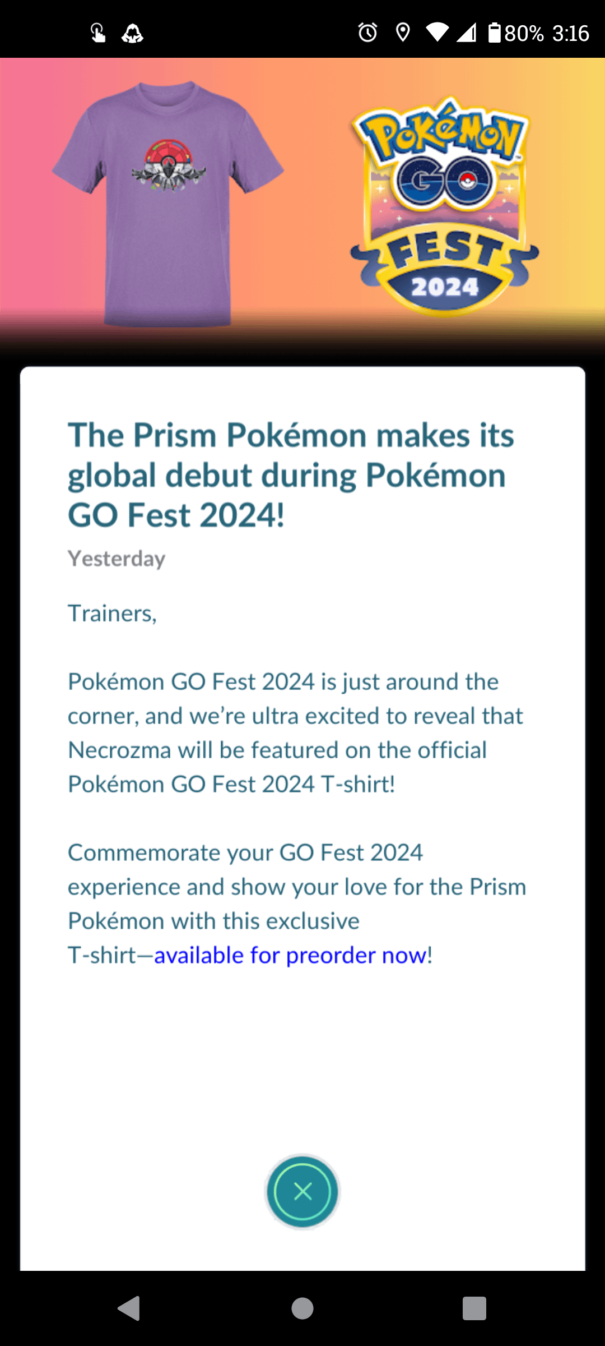Tap the "The Prism Pokémon makes its global debut" headline

(291, 475)
